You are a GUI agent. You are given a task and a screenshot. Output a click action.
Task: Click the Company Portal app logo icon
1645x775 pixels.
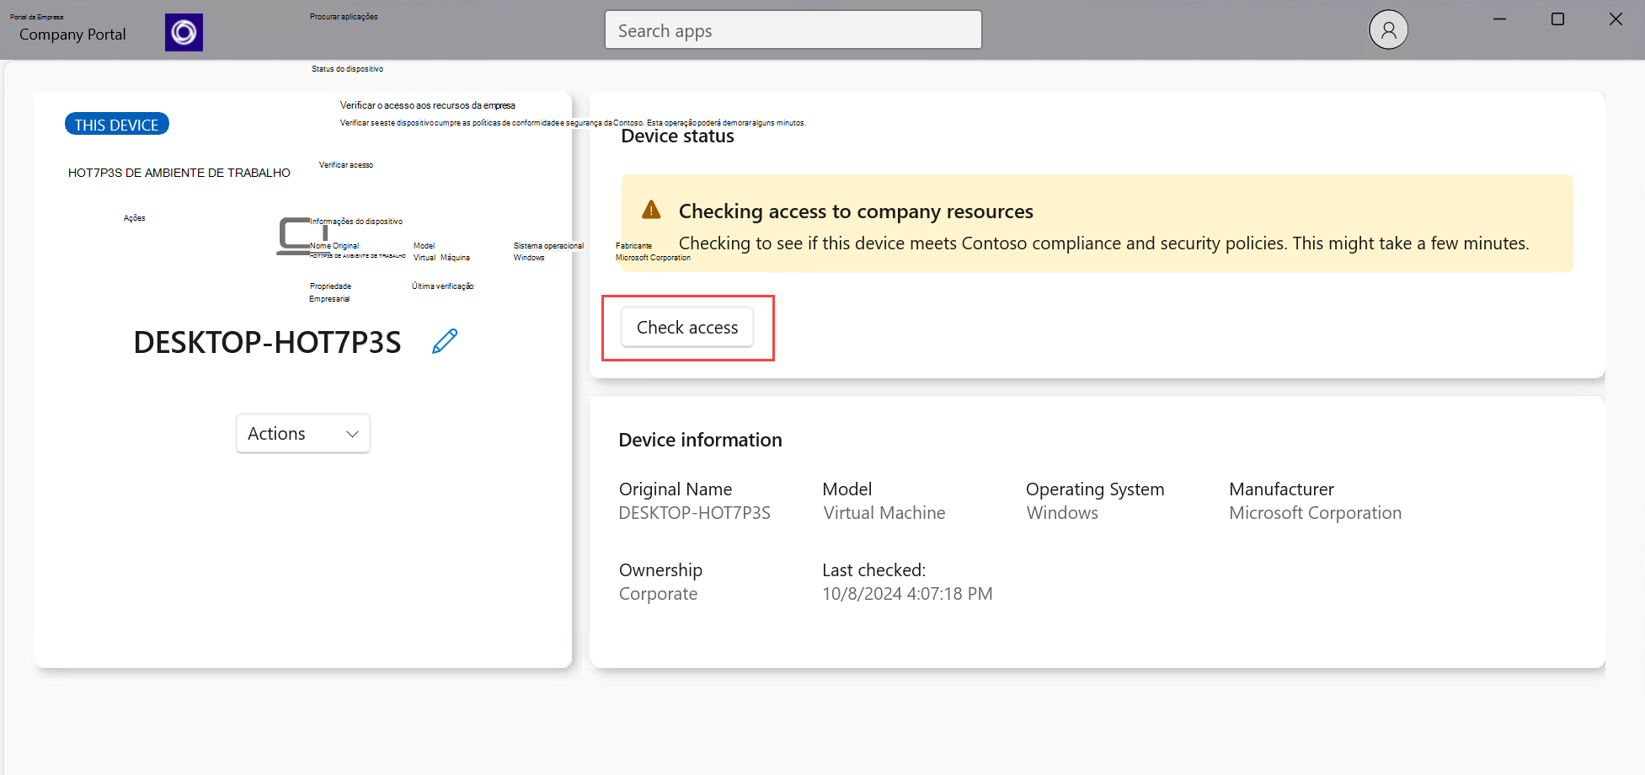(x=184, y=32)
